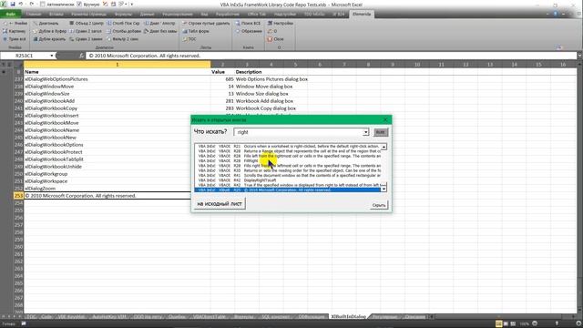583x328 pixels.
Task: Select the highlighted Microsoft Corporation result row
Action: [x=288, y=190]
